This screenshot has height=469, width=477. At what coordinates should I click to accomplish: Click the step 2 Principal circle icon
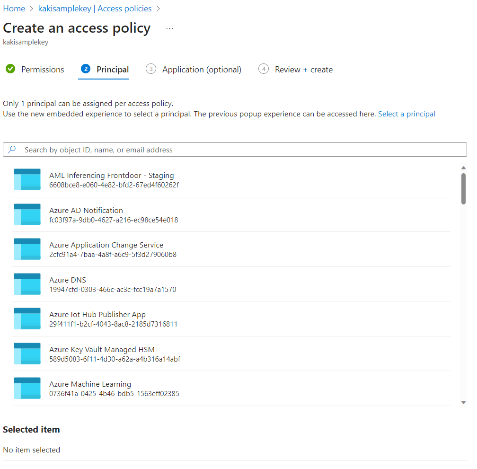pyautogui.click(x=86, y=69)
